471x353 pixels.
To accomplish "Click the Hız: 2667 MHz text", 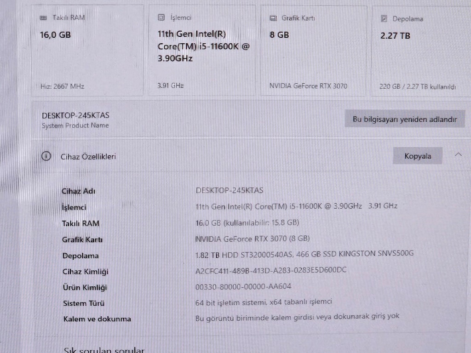I will (x=62, y=86).
